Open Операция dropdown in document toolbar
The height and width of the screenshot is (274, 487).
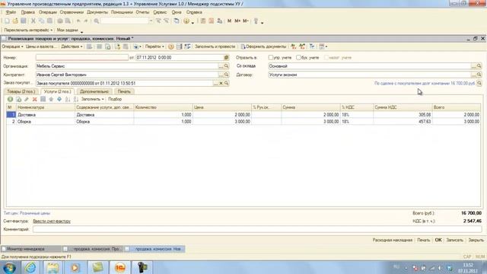[x=12, y=46]
